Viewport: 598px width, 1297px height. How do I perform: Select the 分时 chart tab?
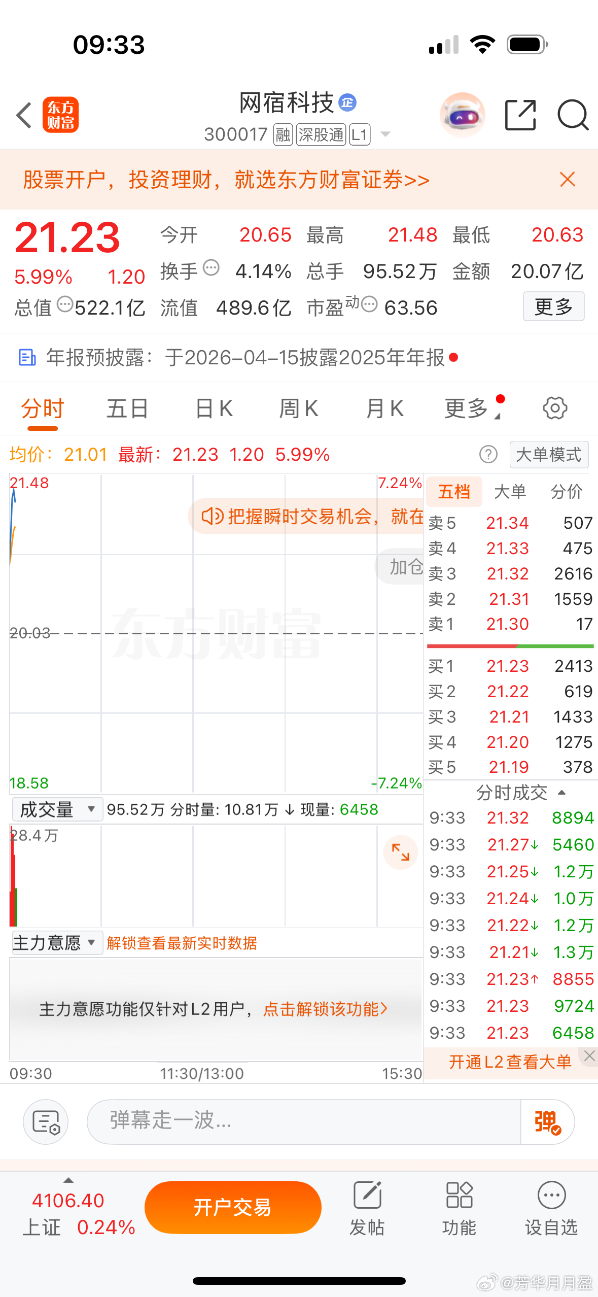(x=43, y=408)
